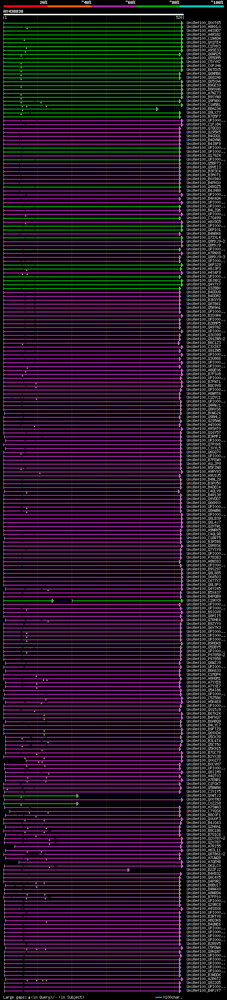The width and height of the screenshot is (227, 1000).
Task: Select label UniRef100_A8QE06
Action: click(x=204, y=370)
